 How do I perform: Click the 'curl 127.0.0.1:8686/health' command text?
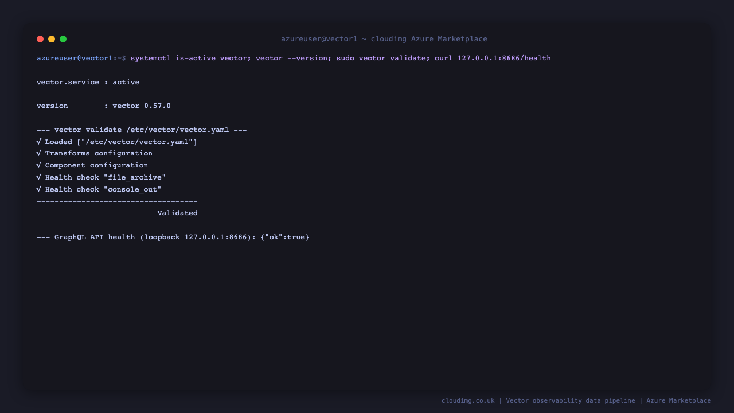[493, 58]
